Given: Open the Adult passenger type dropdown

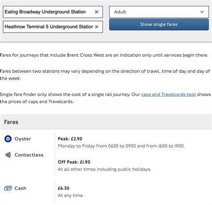Looking at the screenshot, I should coord(159,12).
